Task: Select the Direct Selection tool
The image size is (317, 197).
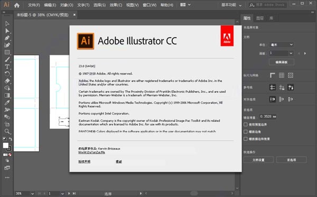Action: coord(7,31)
